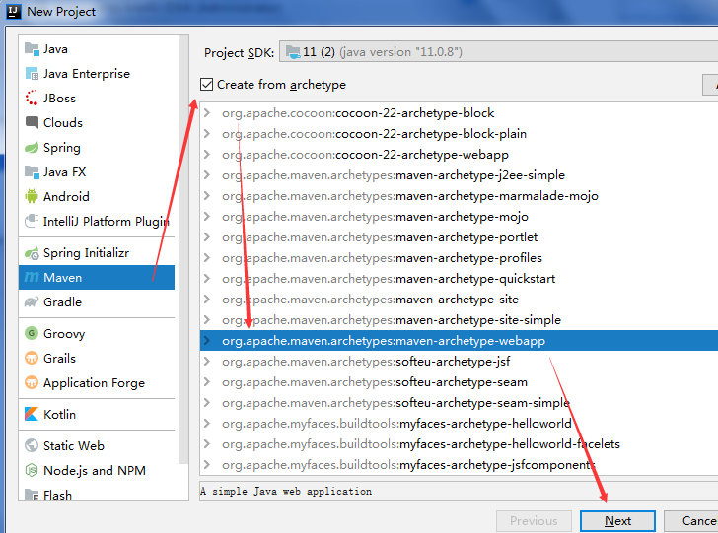Select Application Forge project type text
The height and width of the screenshot is (533, 718).
pyautogui.click(x=94, y=383)
